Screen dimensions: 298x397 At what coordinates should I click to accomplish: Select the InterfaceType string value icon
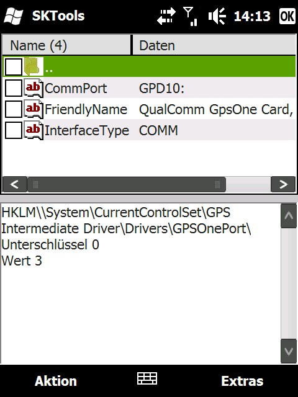tap(34, 130)
